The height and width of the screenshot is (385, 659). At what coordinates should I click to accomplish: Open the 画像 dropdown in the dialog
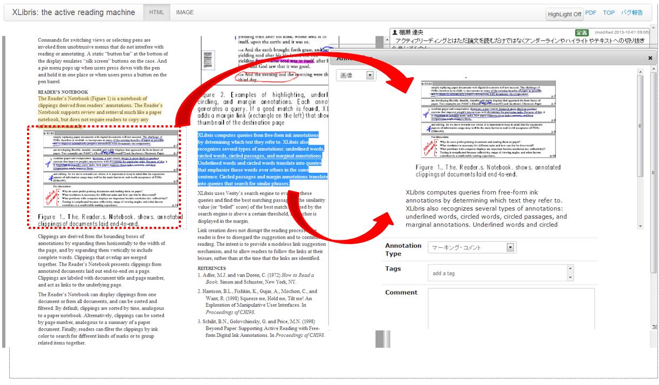[355, 76]
